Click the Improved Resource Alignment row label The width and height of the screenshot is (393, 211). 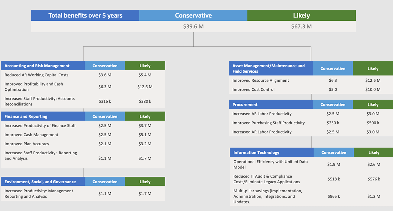(x=261, y=80)
